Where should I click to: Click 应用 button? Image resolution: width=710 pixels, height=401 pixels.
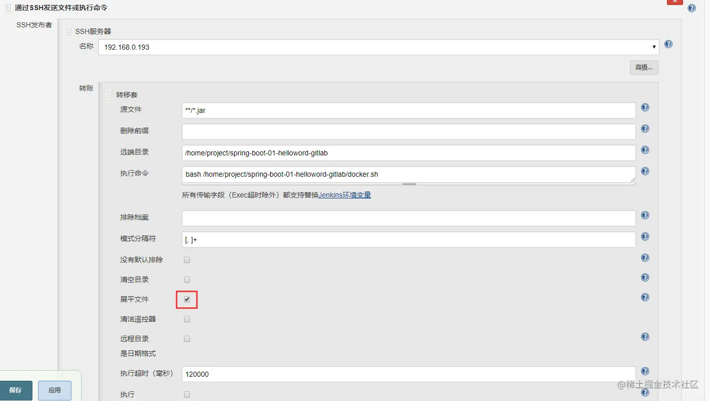tap(55, 390)
